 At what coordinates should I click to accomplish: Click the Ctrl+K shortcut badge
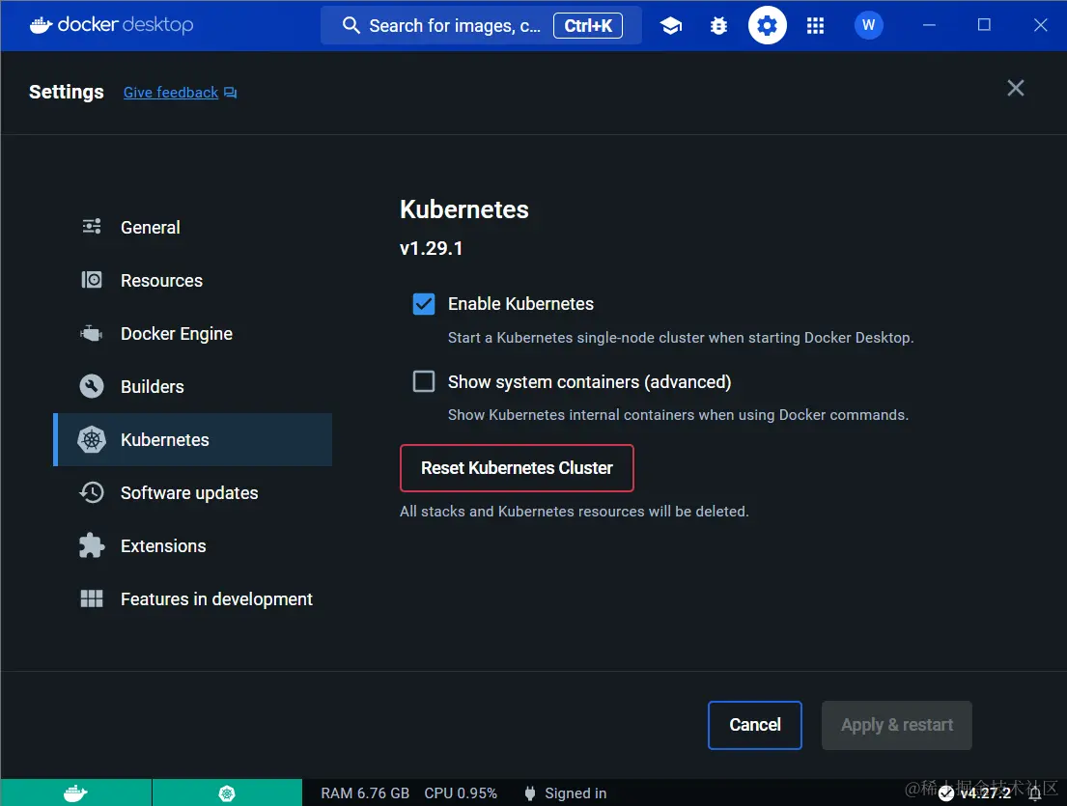(x=588, y=26)
